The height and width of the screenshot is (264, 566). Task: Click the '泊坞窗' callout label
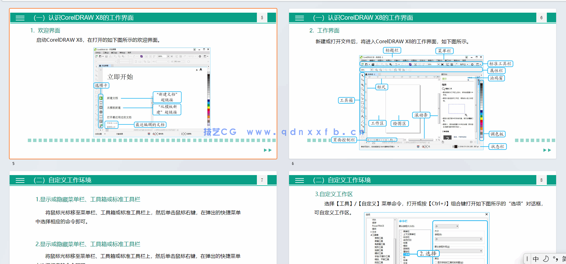[496, 78]
